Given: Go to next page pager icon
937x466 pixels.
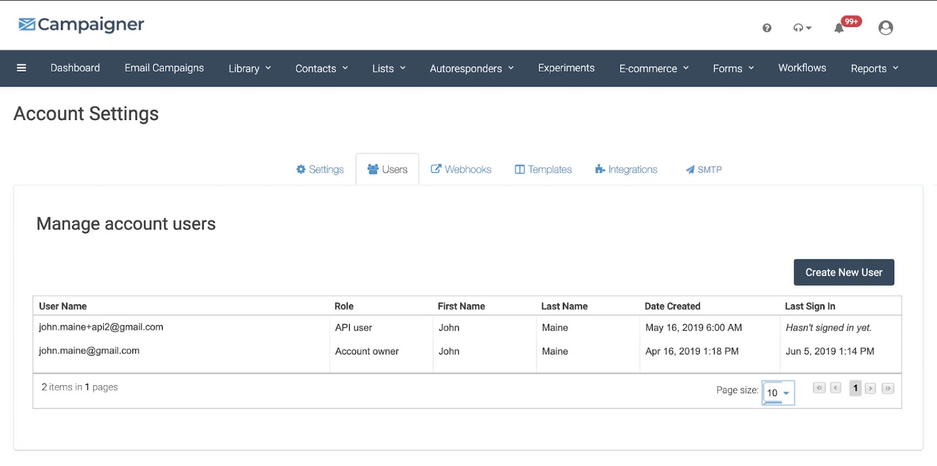Looking at the screenshot, I should [x=870, y=388].
